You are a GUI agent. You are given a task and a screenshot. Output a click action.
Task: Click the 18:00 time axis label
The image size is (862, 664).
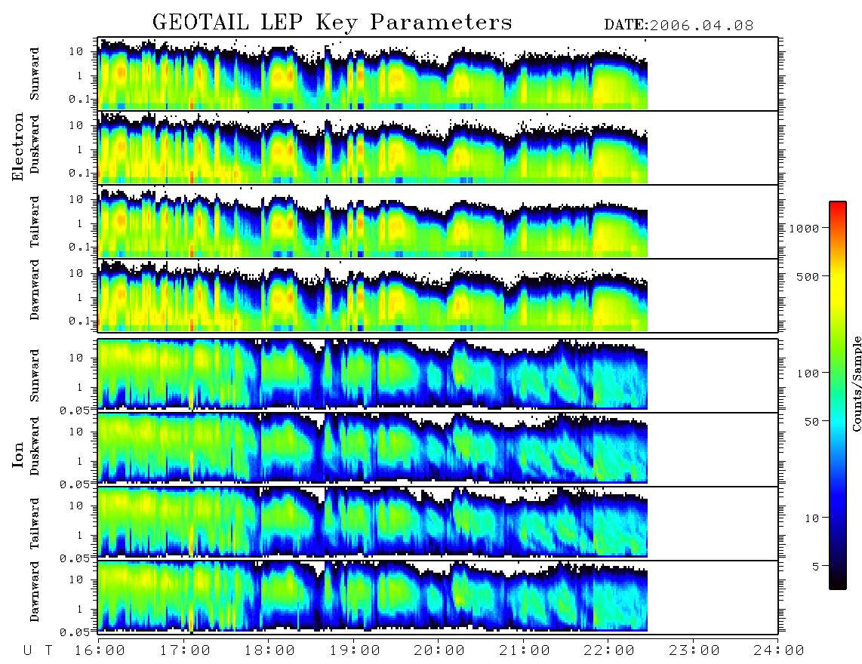[269, 650]
